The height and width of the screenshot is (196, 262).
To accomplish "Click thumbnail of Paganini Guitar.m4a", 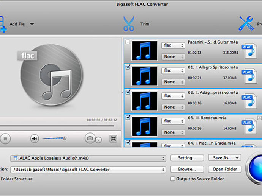I will click(145, 51).
